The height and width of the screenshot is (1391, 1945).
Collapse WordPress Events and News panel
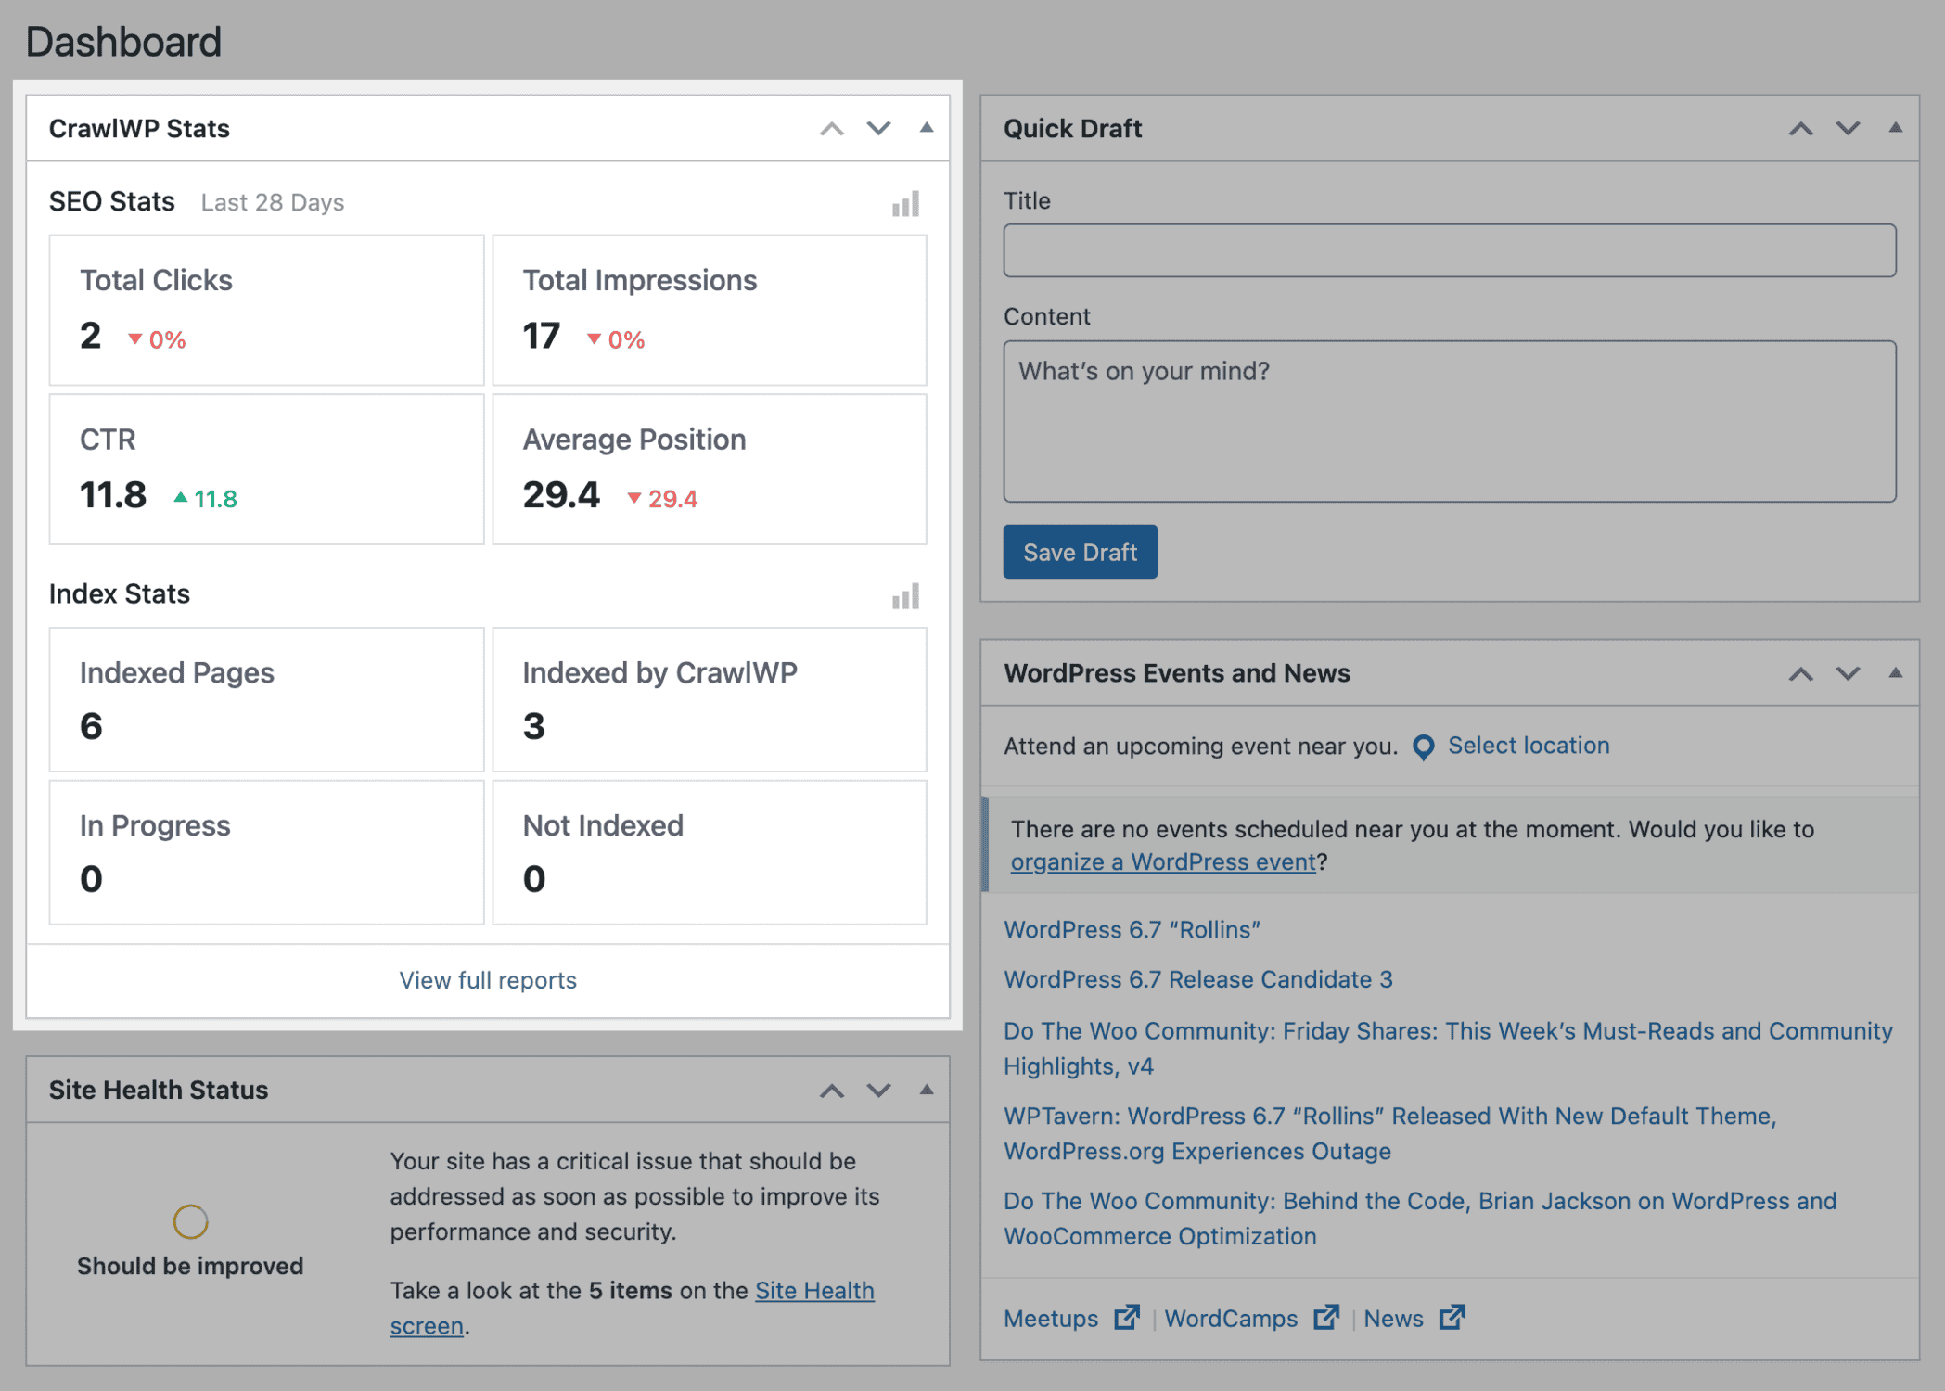[x=1895, y=672]
